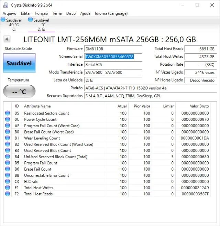The width and height of the screenshot is (220, 226).
Task: Click the temperature display button
Action: 19,91
